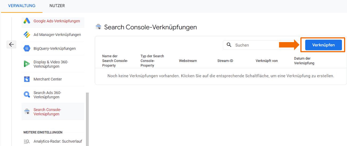Image resolution: width=347 pixels, height=146 pixels.
Task: Click the Webstream column header
Action: (x=188, y=61)
